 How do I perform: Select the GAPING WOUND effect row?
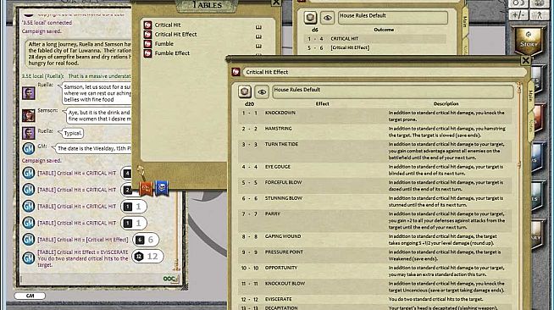375,240
